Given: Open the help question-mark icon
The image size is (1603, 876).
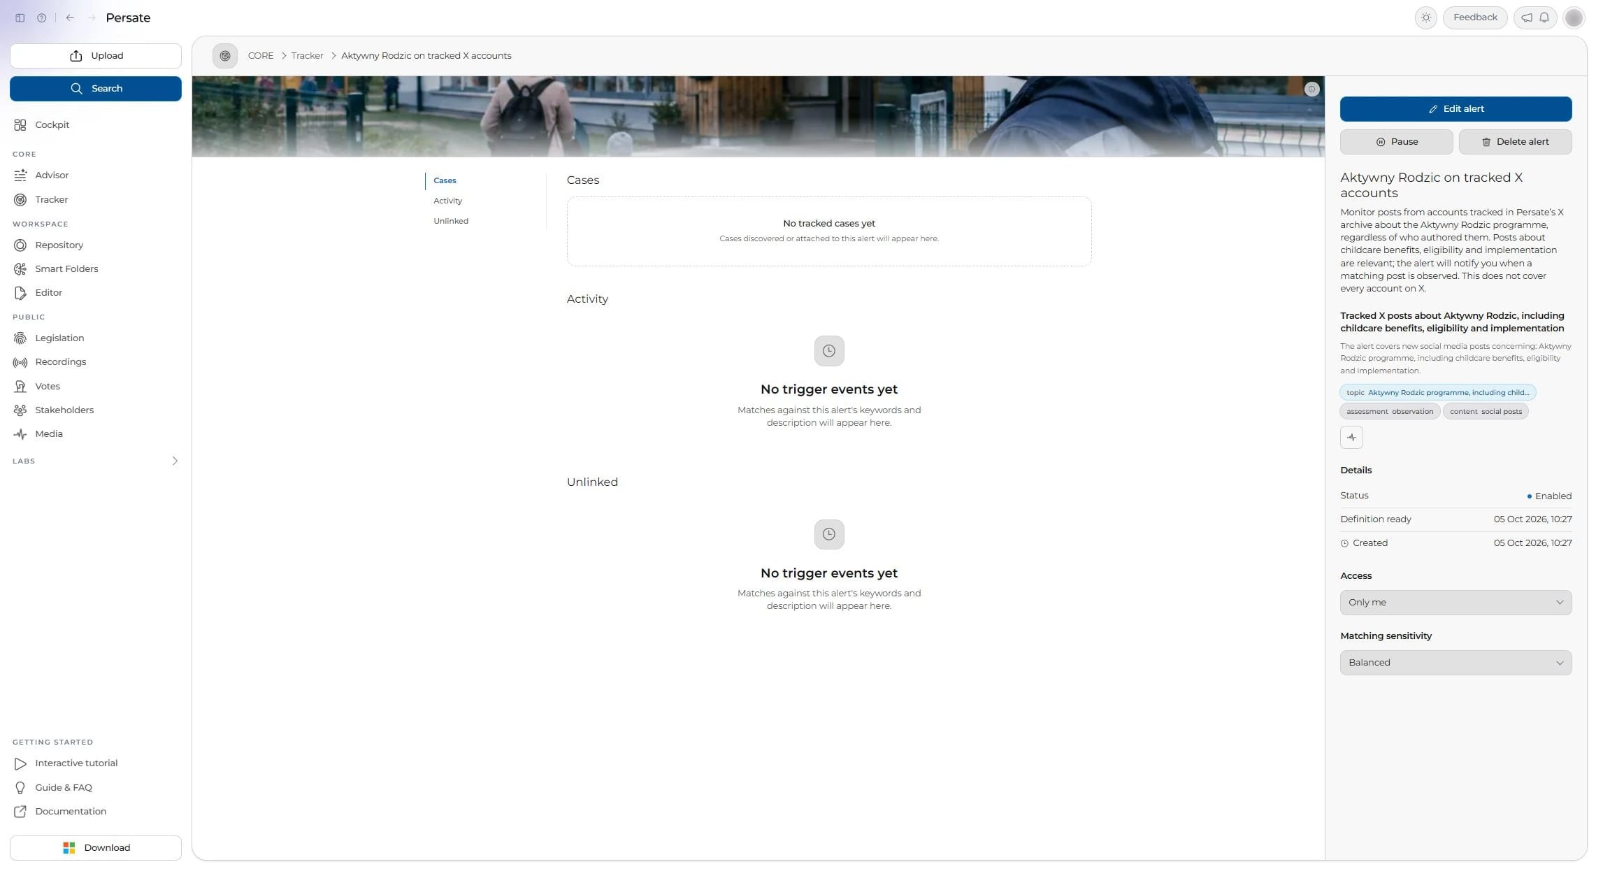Looking at the screenshot, I should pyautogui.click(x=42, y=18).
